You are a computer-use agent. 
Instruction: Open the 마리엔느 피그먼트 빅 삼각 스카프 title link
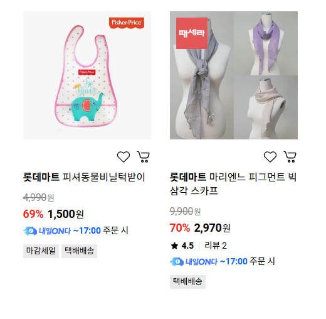pos(233,184)
